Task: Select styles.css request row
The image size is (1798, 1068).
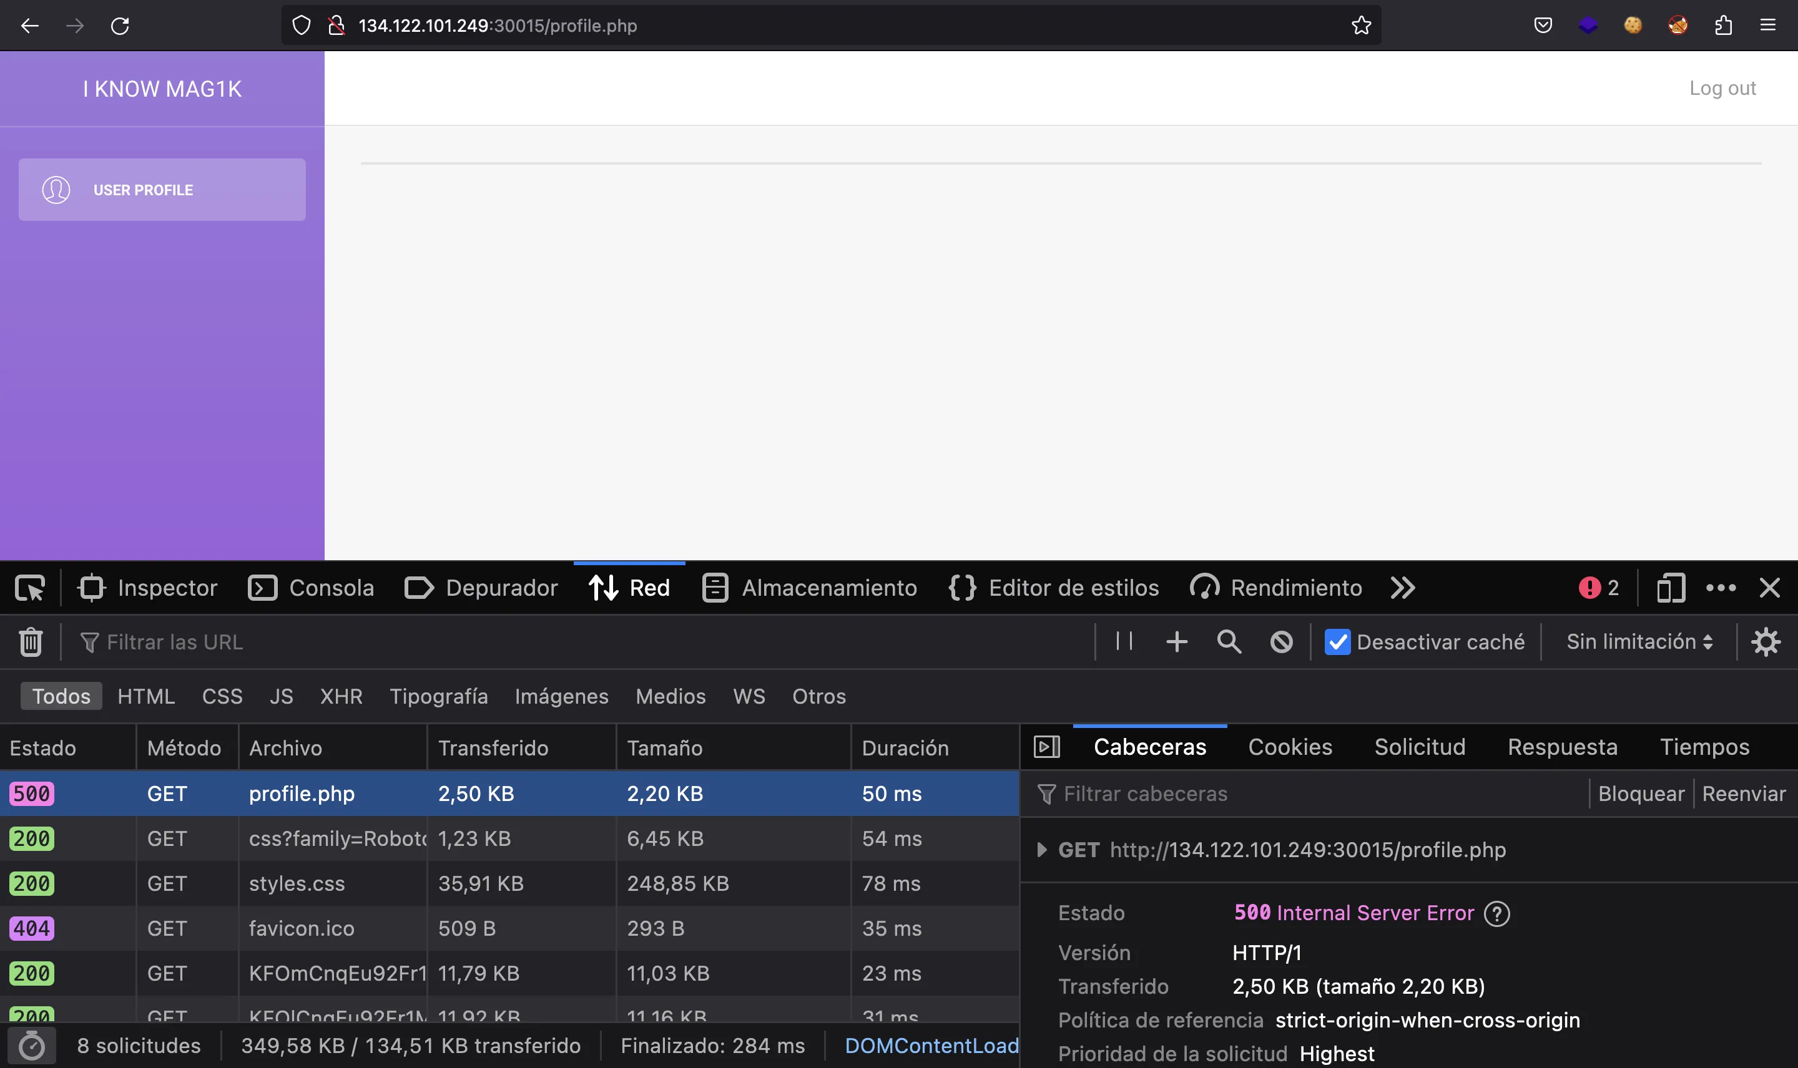Action: coord(509,883)
